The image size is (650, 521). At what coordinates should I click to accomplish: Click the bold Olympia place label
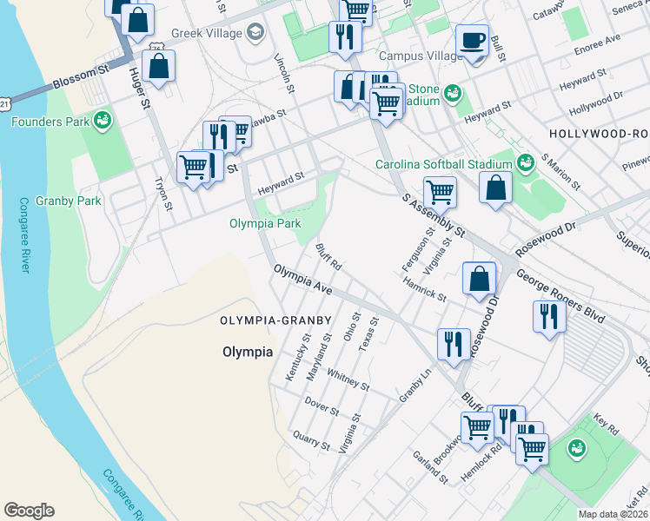point(248,352)
